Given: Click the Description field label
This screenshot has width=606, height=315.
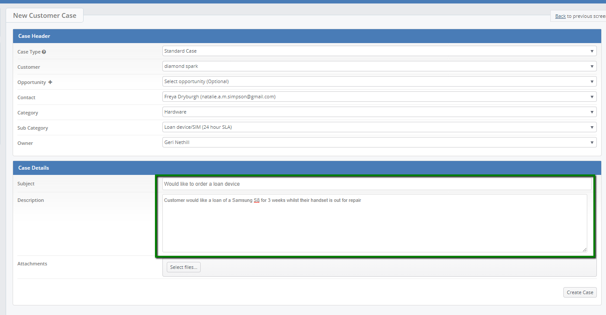Looking at the screenshot, I should click(x=31, y=200).
